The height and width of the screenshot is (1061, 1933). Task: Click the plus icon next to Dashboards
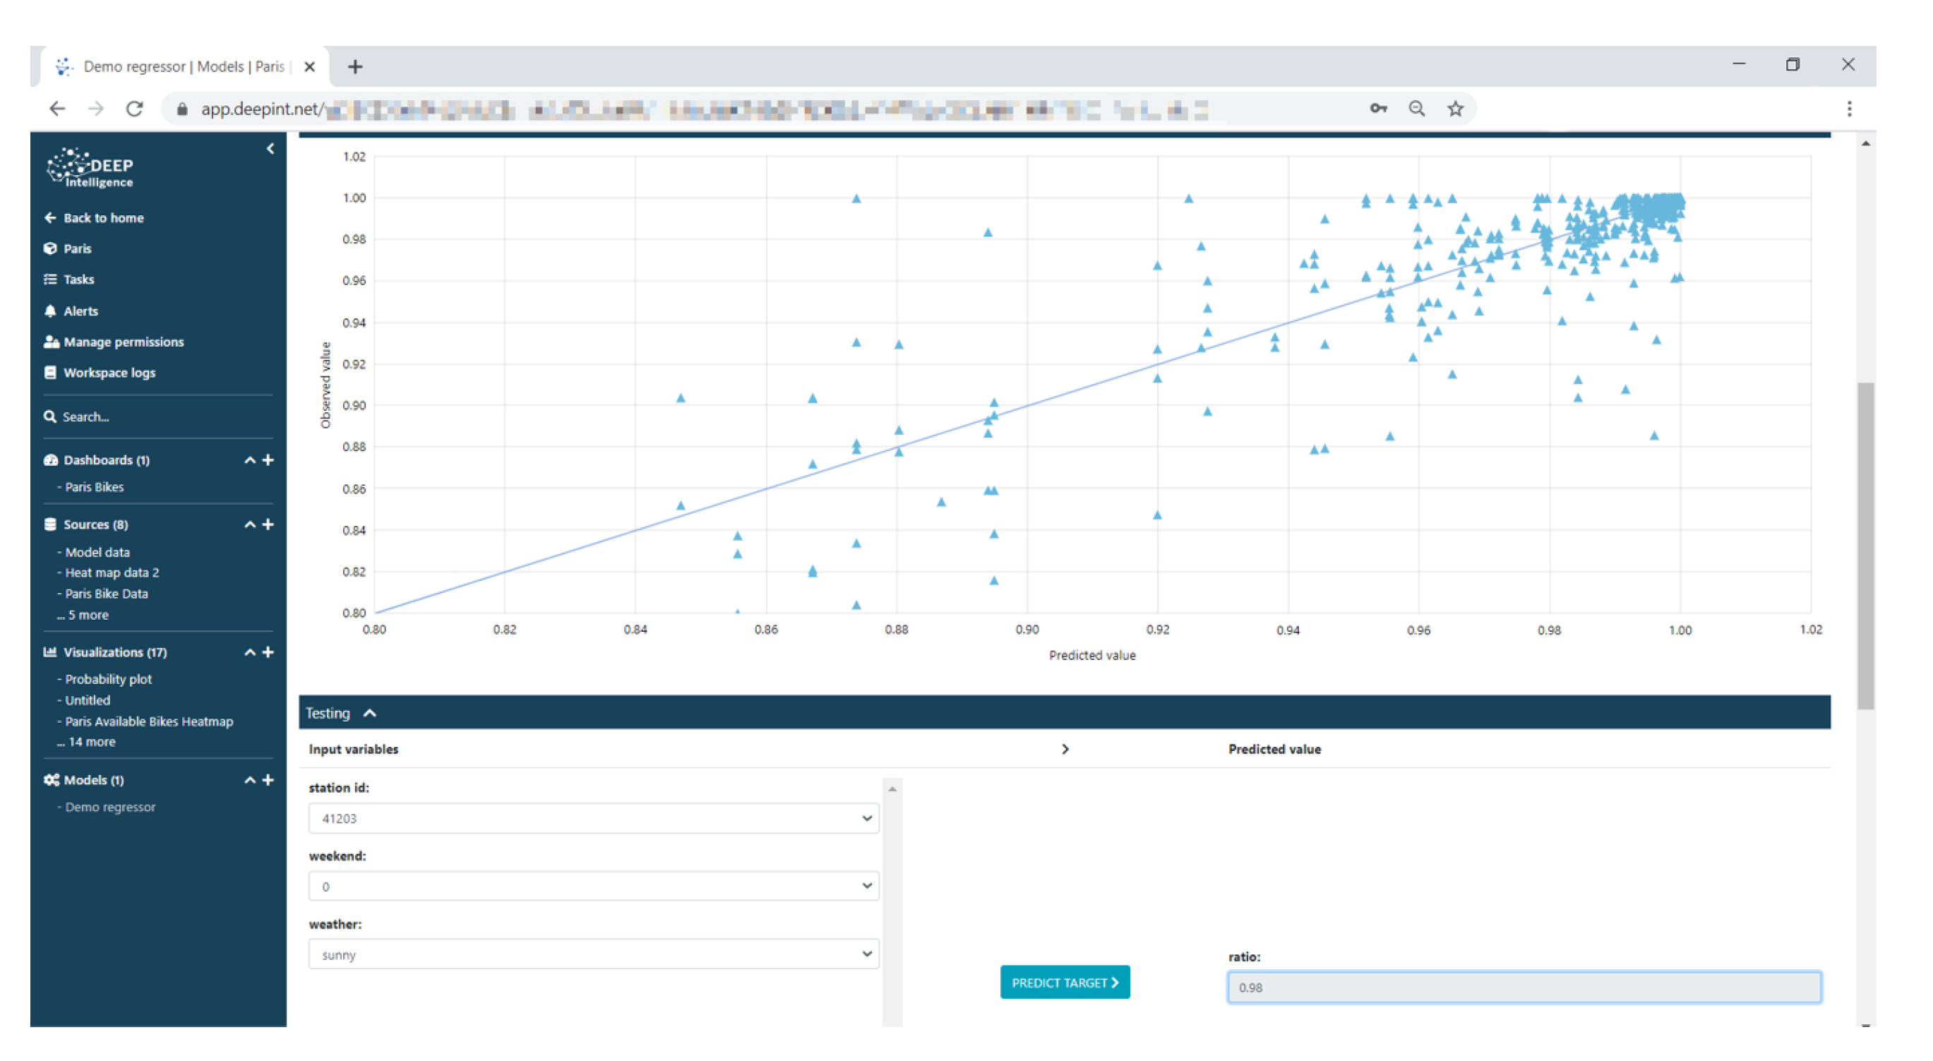pos(268,460)
